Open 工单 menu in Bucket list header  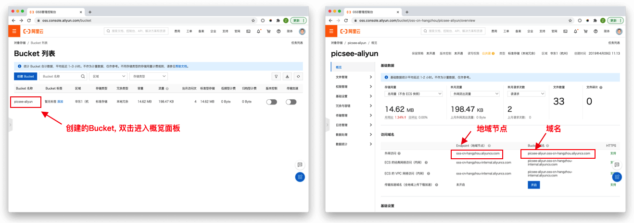(x=189, y=31)
